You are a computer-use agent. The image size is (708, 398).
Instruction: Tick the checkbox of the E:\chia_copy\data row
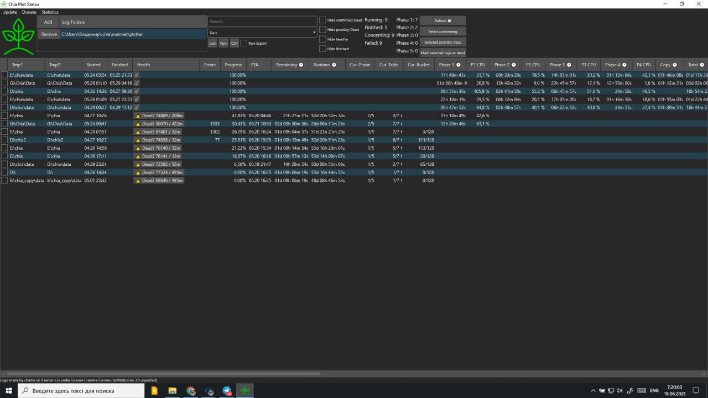pyautogui.click(x=4, y=180)
